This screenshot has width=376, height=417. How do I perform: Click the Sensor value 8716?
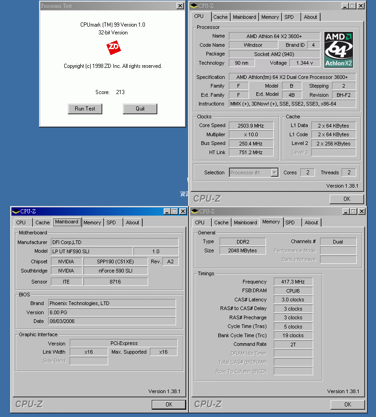(x=116, y=282)
